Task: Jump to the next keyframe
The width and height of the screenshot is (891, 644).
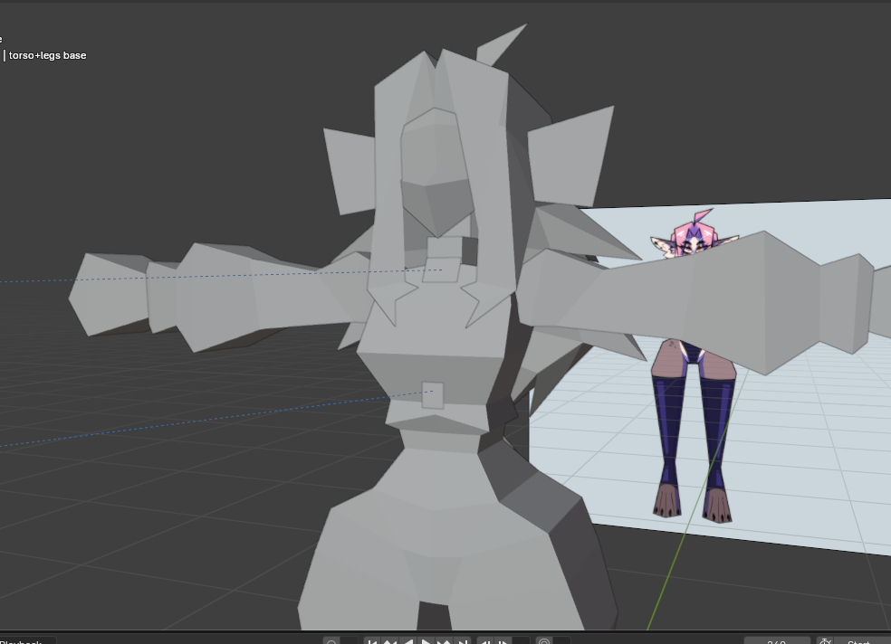Action: point(445,641)
